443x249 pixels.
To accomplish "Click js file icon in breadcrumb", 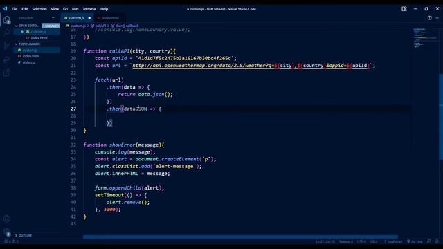I will [x=68, y=26].
